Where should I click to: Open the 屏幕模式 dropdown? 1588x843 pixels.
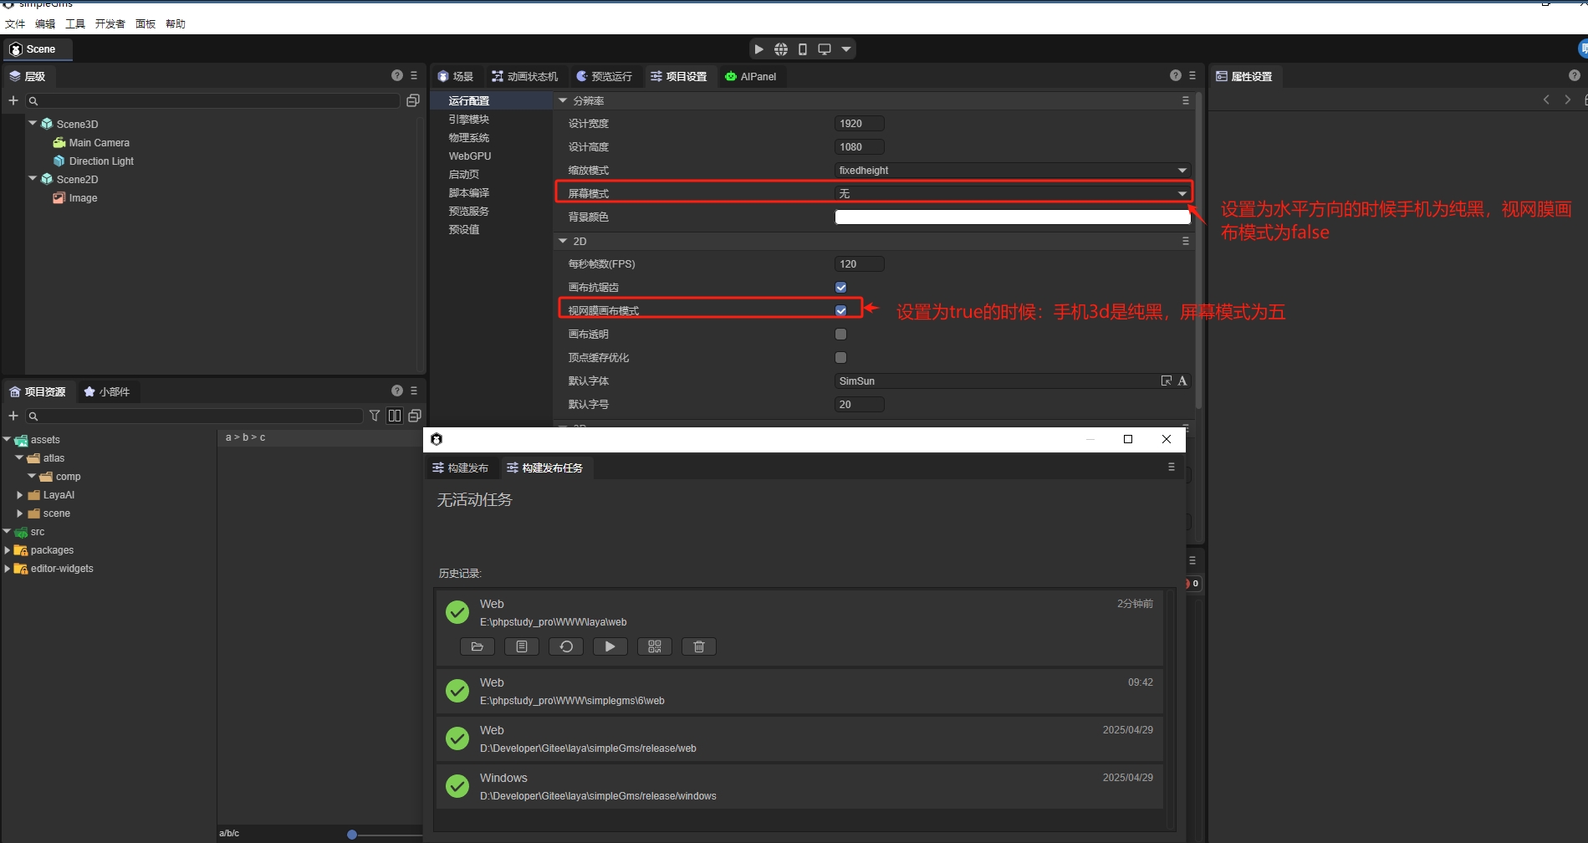click(x=1012, y=193)
